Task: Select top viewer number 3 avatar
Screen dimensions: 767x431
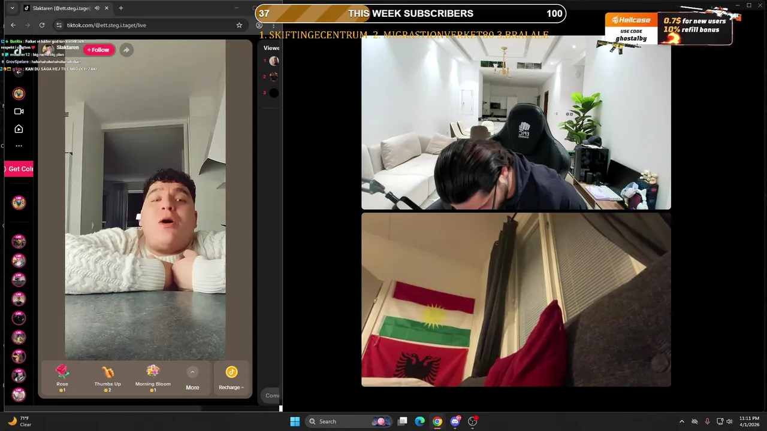Action: (x=274, y=93)
